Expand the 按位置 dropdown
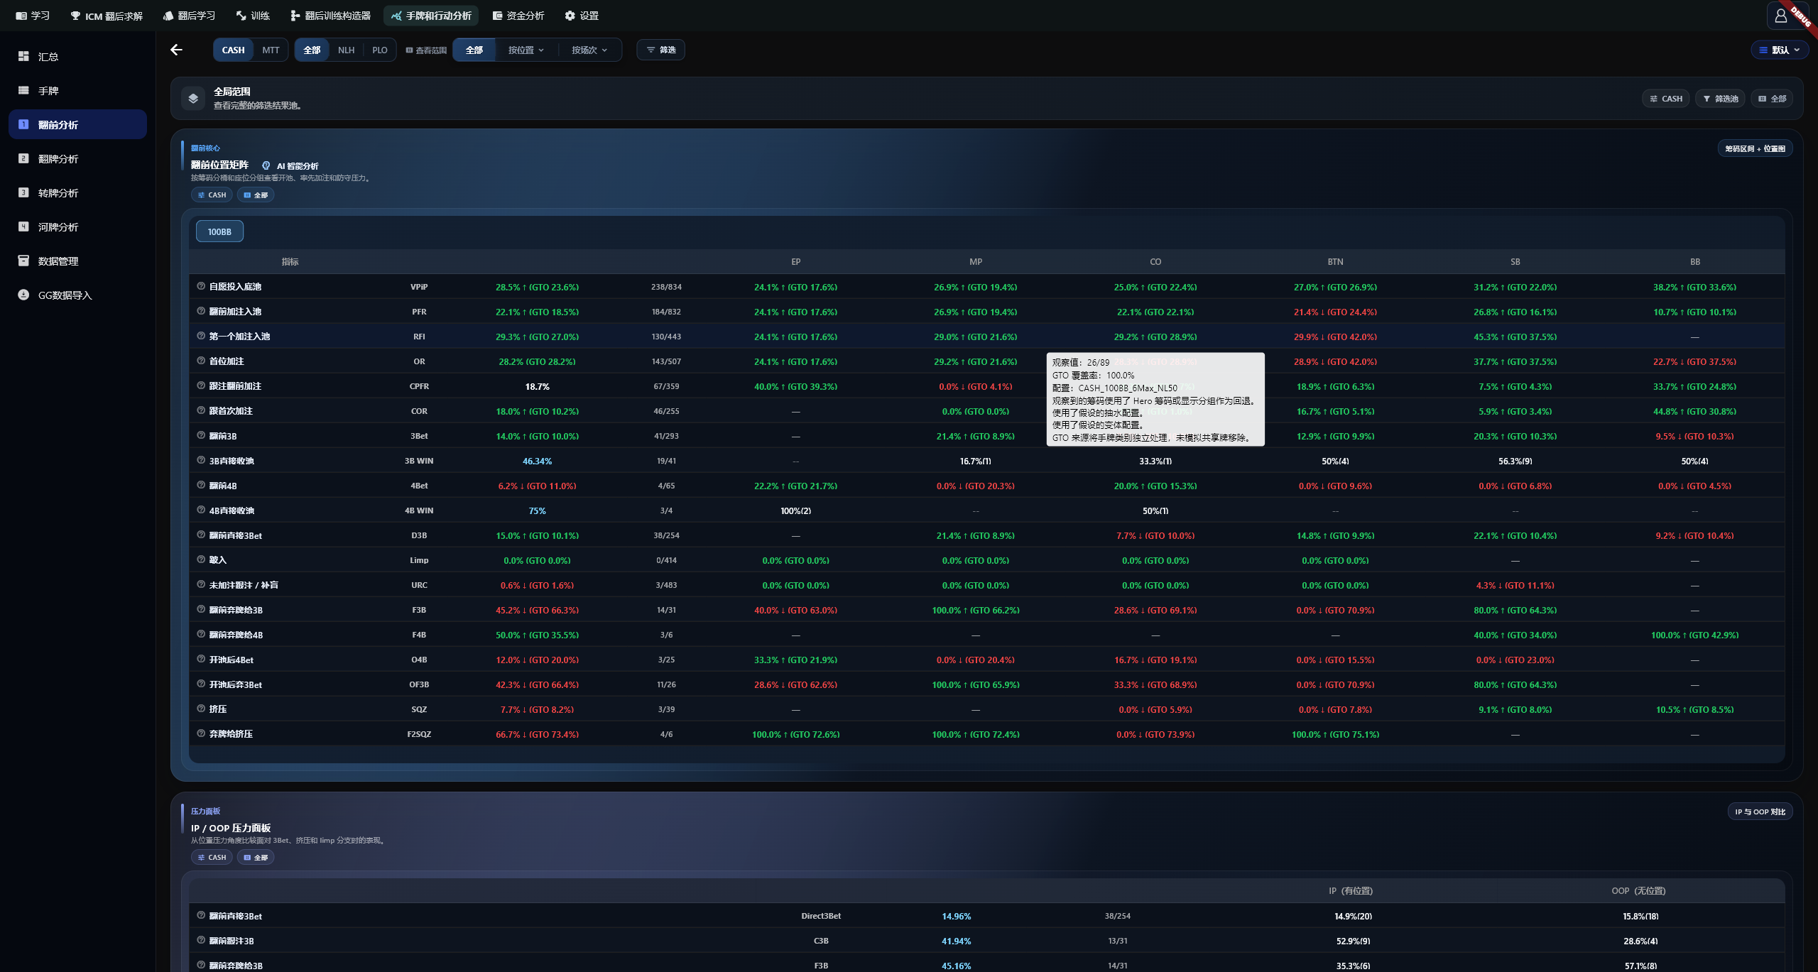This screenshot has height=972, width=1818. [x=526, y=50]
